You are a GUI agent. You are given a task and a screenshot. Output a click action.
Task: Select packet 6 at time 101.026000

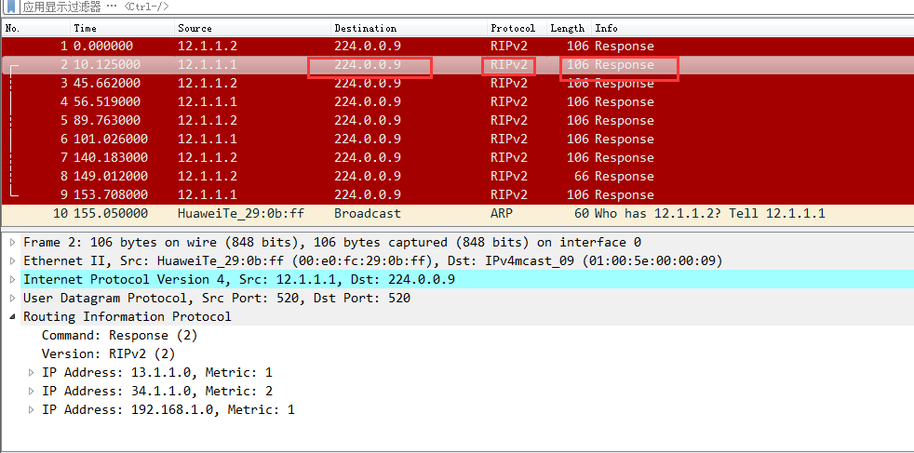click(x=457, y=140)
